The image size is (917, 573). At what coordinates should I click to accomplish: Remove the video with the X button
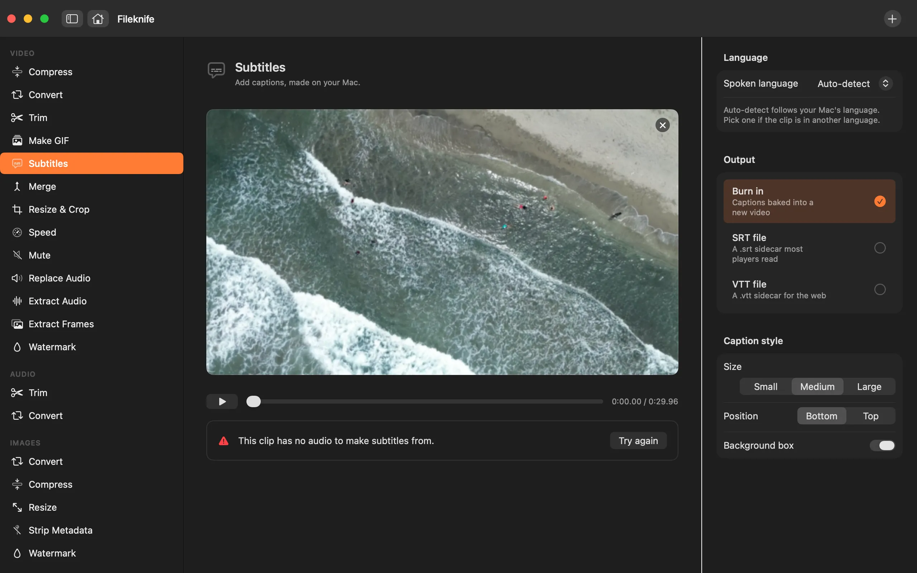[662, 125]
